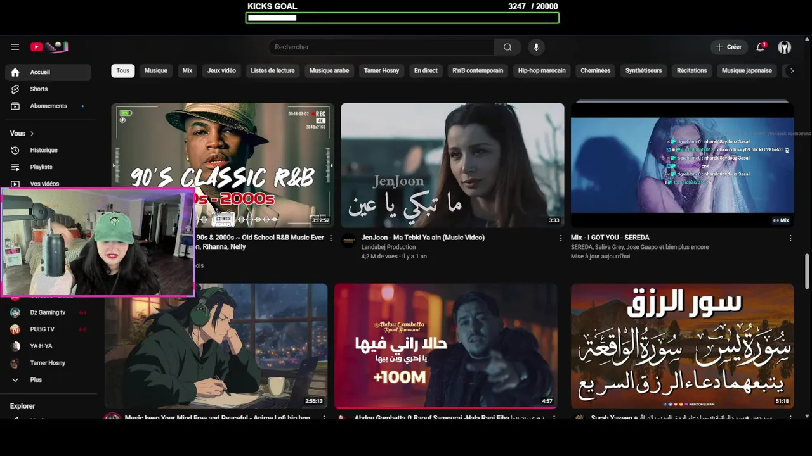
Task: Open Shorts from the sidebar
Action: tap(48, 89)
